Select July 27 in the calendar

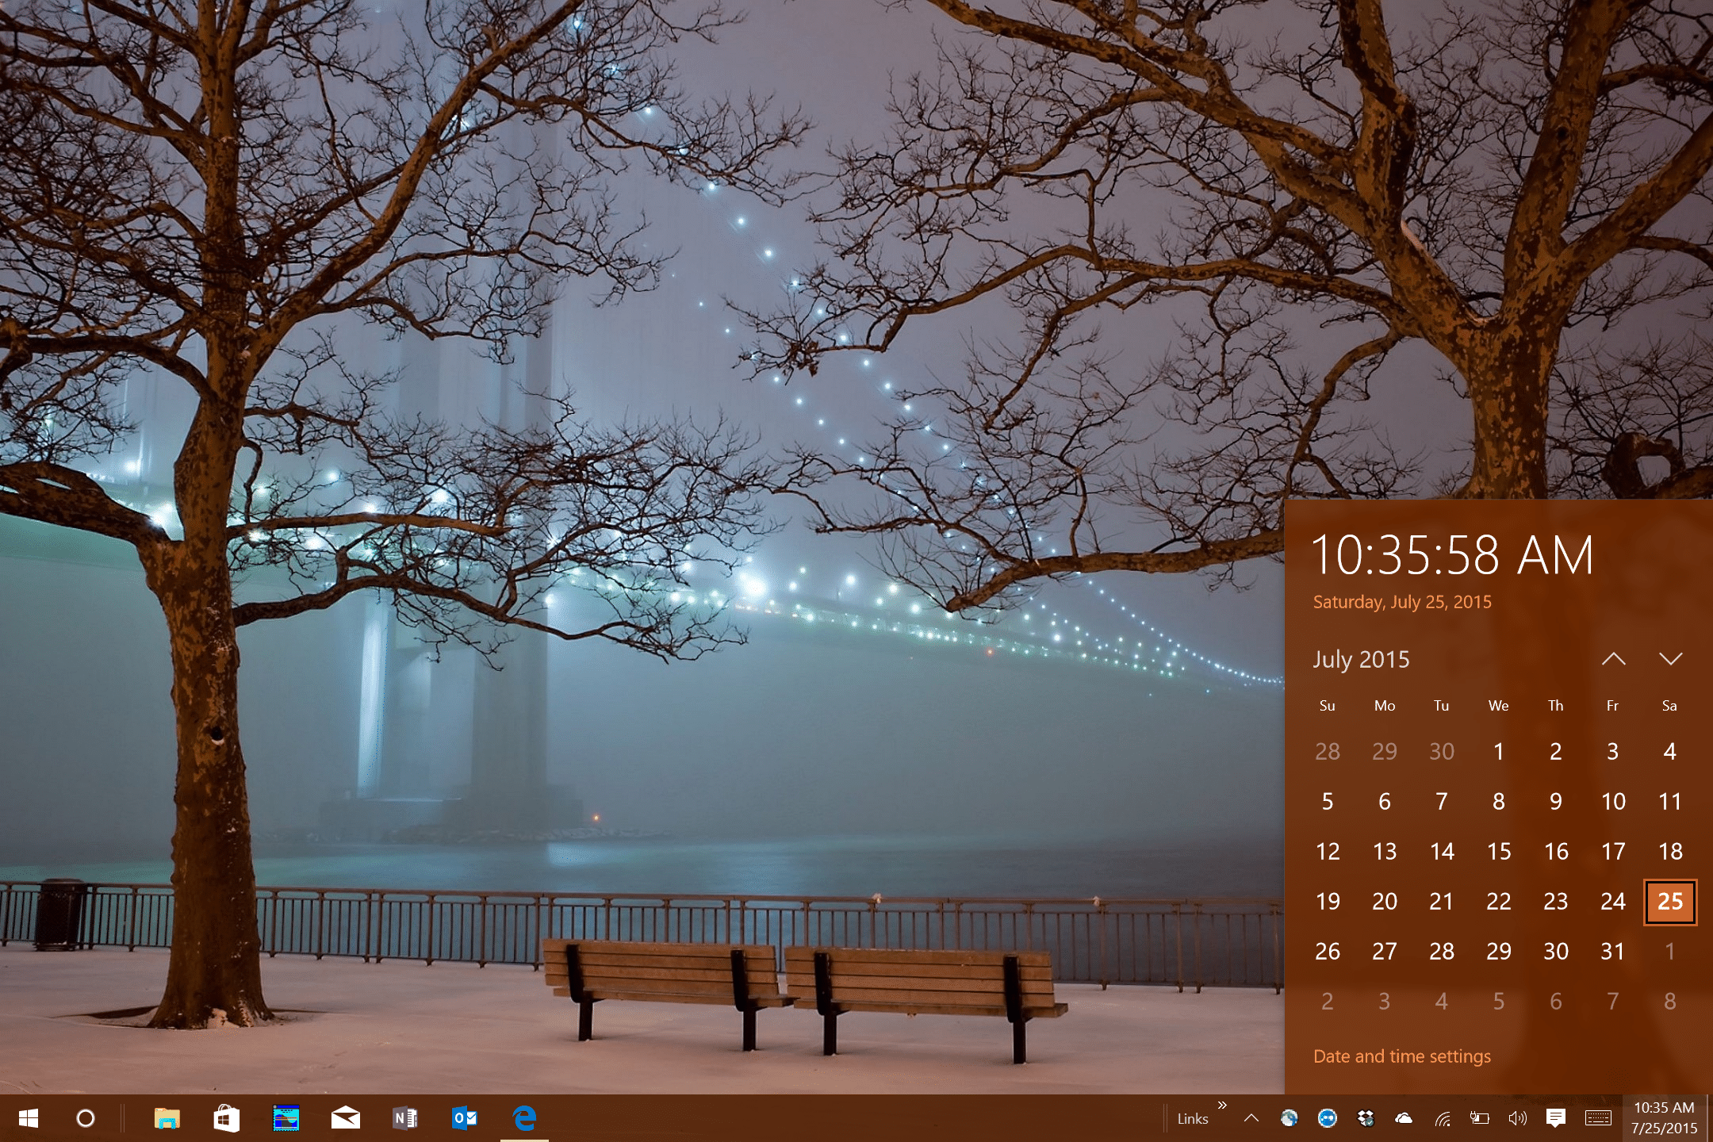point(1385,952)
